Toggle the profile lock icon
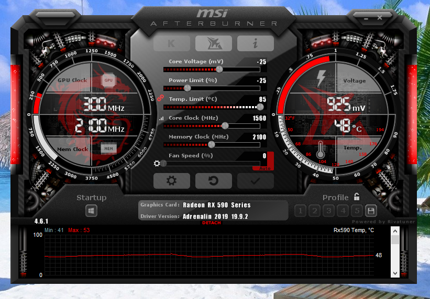The height and width of the screenshot is (299, 430). click(x=357, y=197)
